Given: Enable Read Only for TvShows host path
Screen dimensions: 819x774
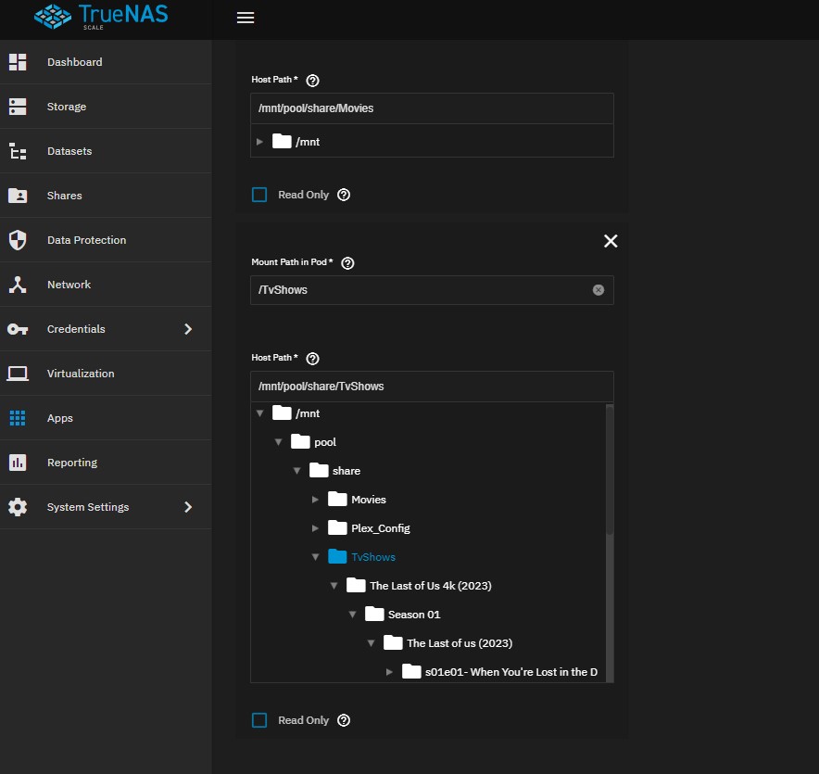Looking at the screenshot, I should pyautogui.click(x=259, y=720).
